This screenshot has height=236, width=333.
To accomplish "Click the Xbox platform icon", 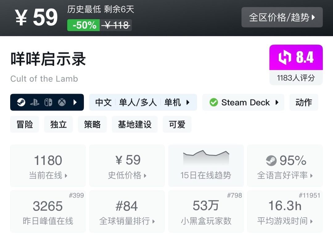I will pyautogui.click(x=62, y=102).
